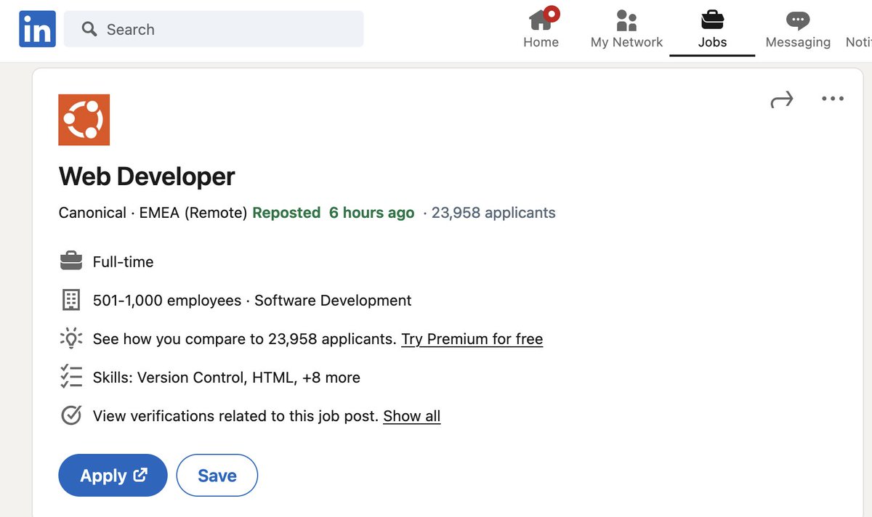Click the lightbulb insights icon
This screenshot has width=872, height=517.
70,338
